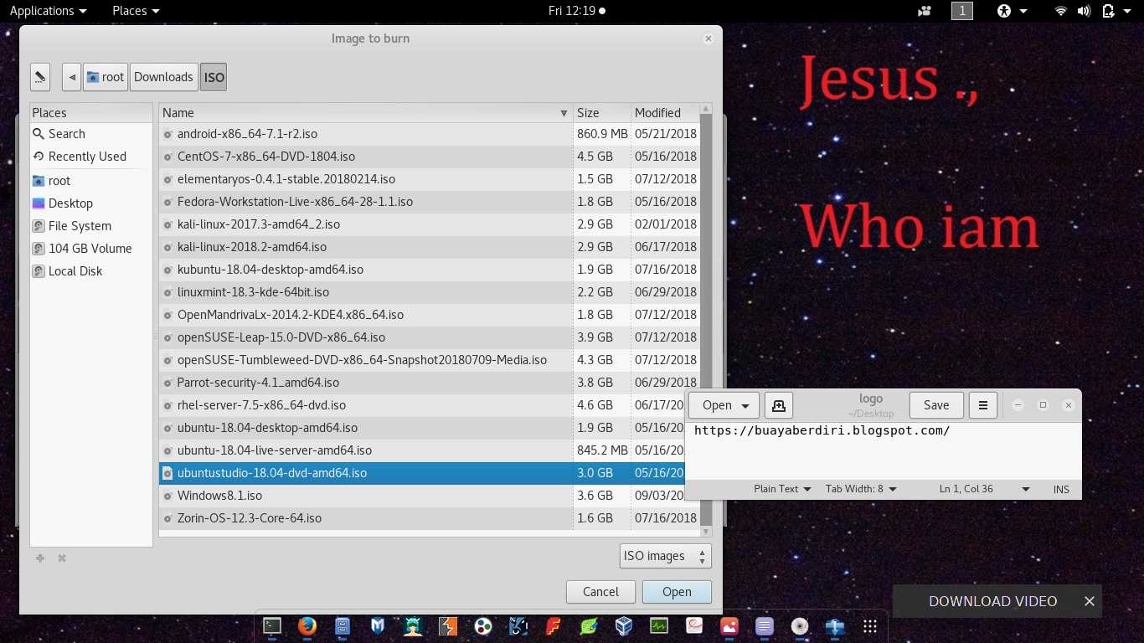Image resolution: width=1144 pixels, height=643 pixels.
Task: Click the screen recording camera icon
Action: (x=925, y=11)
